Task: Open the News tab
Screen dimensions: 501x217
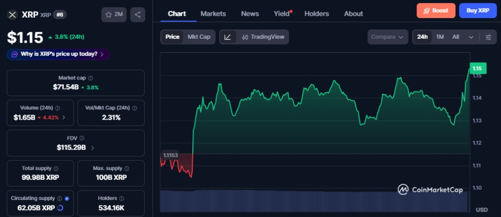Action: [250, 14]
